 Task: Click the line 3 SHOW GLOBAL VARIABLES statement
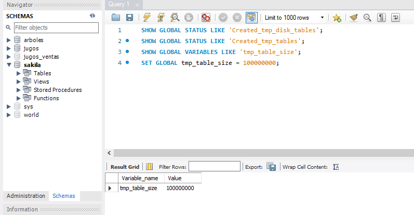pos(221,52)
